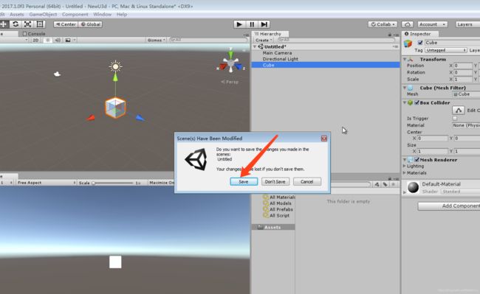
Task: Toggle Box Collider enabled checkbox
Action: click(x=416, y=103)
